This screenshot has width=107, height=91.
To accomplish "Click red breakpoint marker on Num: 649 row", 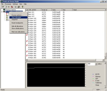I will point(27,51).
